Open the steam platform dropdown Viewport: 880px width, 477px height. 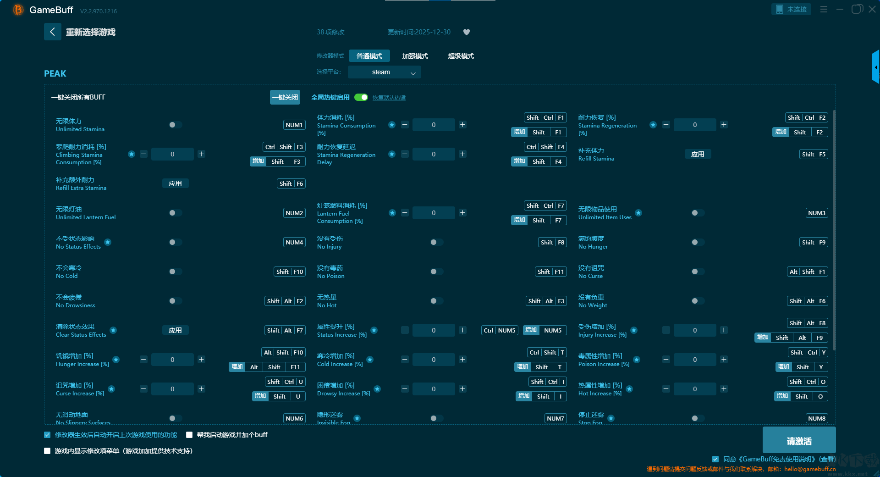pos(385,72)
